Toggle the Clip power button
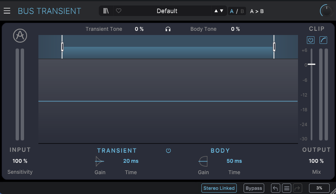336x194 pixels. click(311, 40)
